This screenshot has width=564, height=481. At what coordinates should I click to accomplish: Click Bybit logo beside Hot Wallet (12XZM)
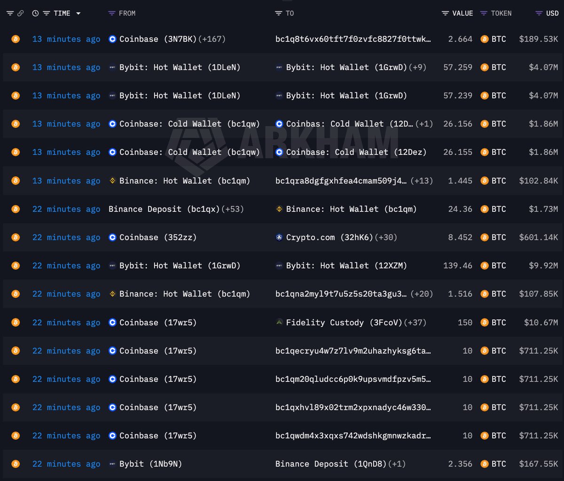tap(279, 265)
